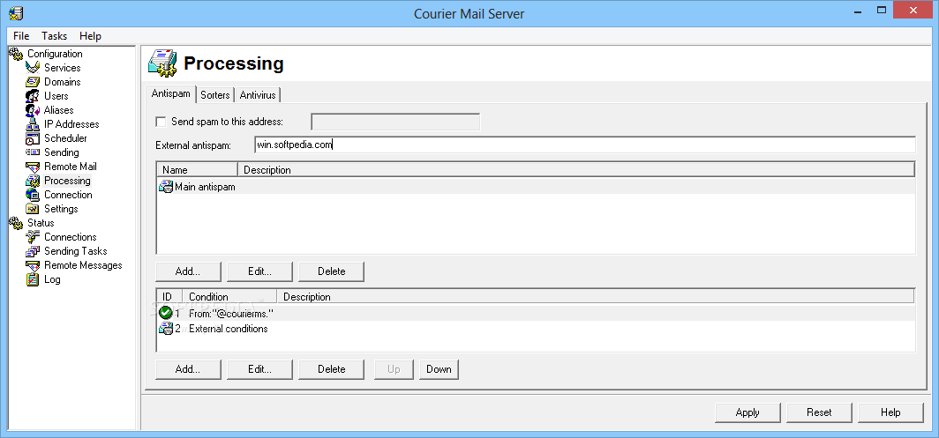The width and height of the screenshot is (939, 438).
Task: Click the large Processing header icon
Action: (x=162, y=63)
